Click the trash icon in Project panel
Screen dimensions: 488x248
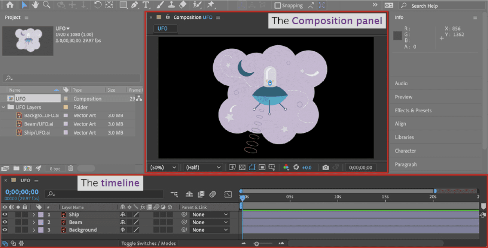tap(71, 168)
